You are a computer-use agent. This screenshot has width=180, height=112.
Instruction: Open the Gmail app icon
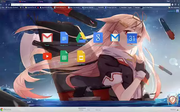[x=47, y=38]
